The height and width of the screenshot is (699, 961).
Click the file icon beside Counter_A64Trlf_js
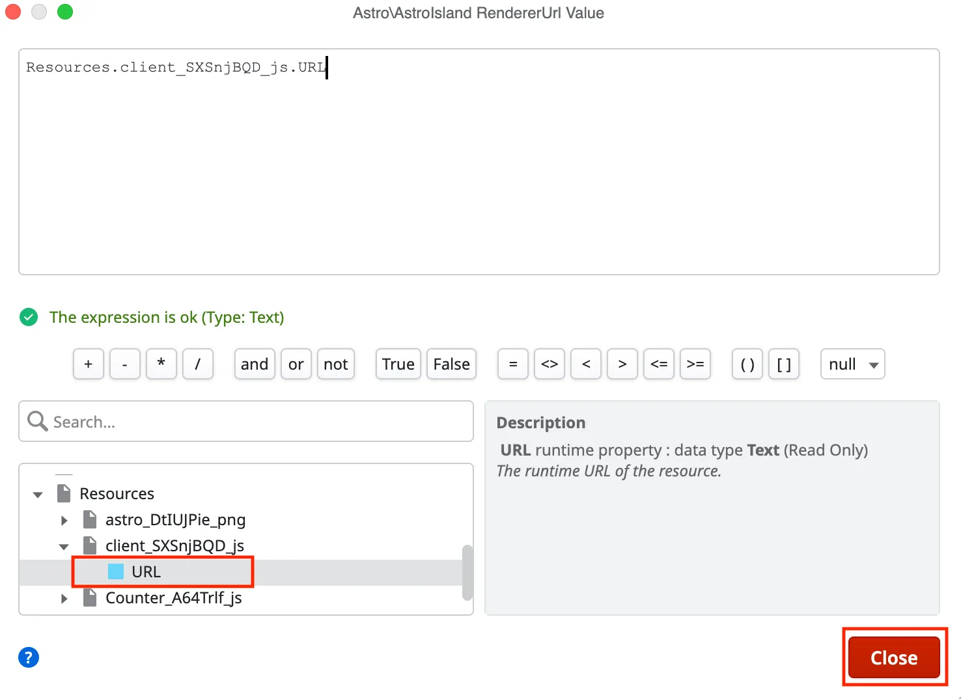click(x=89, y=598)
